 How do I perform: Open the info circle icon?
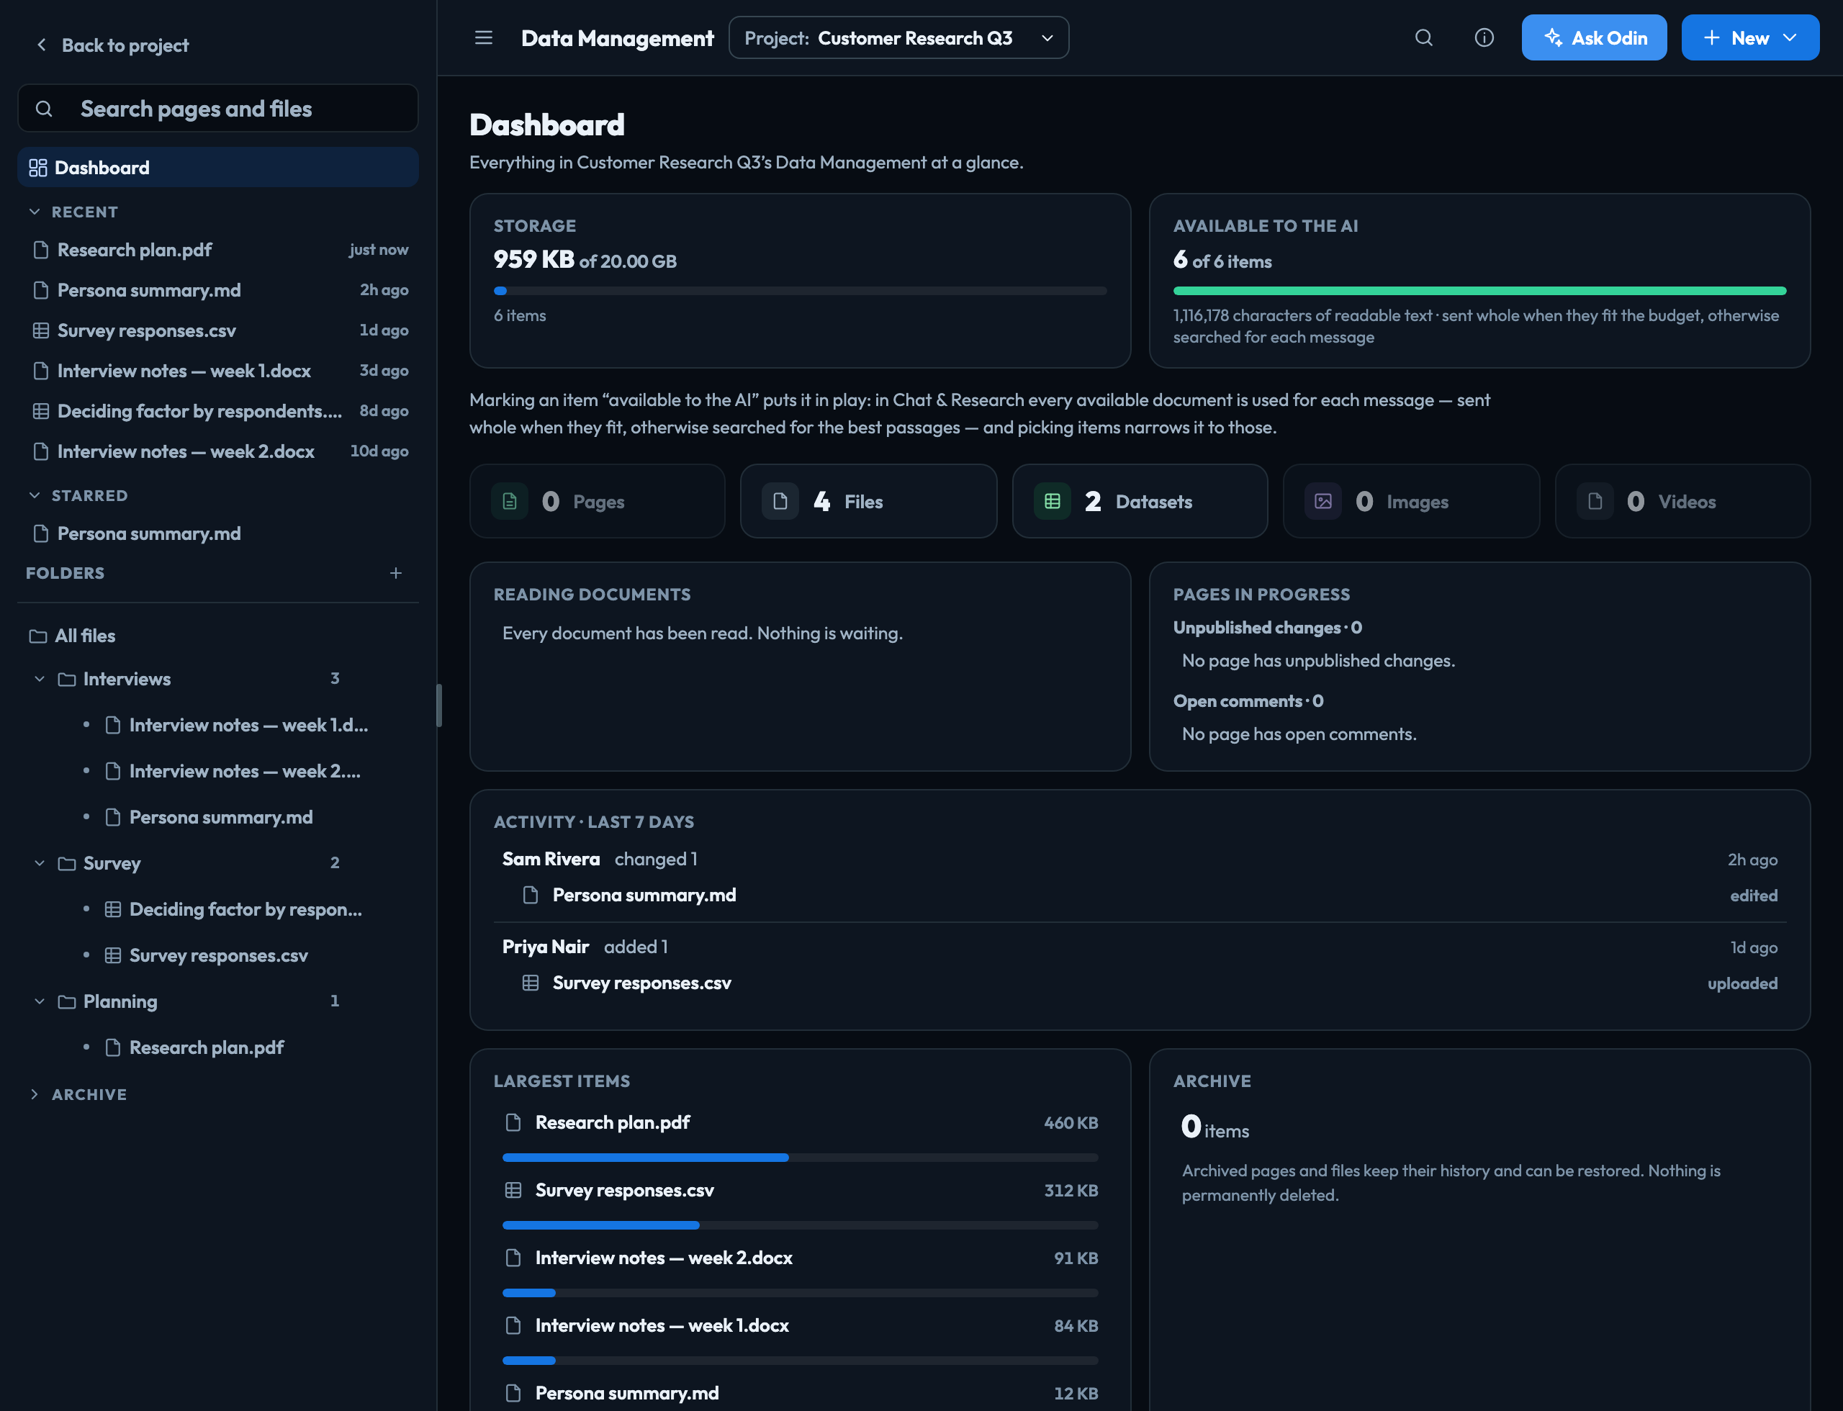point(1484,37)
